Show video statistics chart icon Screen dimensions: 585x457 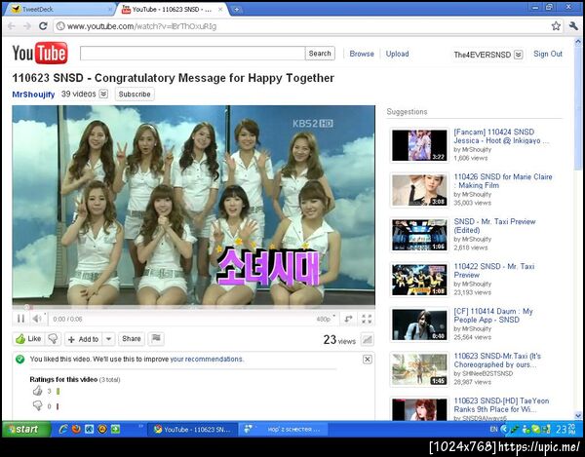coord(368,339)
